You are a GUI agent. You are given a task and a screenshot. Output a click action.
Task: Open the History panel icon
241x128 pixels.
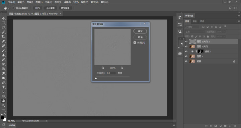[x=180, y=17]
